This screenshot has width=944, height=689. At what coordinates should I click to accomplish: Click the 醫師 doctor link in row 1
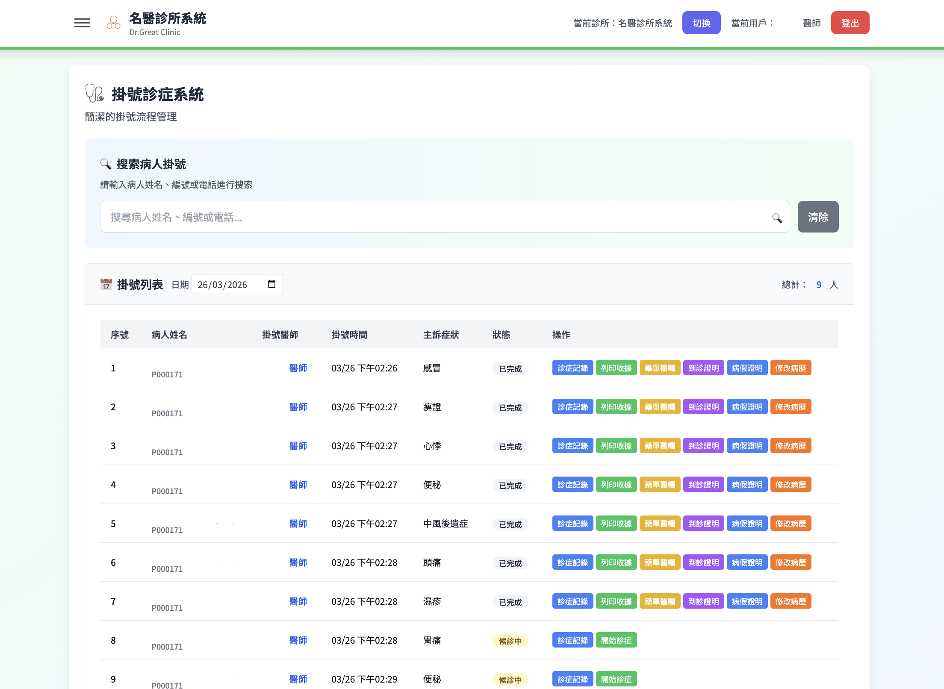(298, 368)
